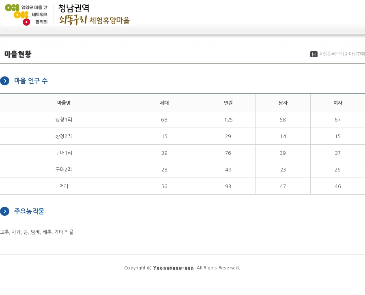This screenshot has height=295, width=365.
Task: Click the 인원 value 49 for 구매2리
Action: click(x=228, y=169)
